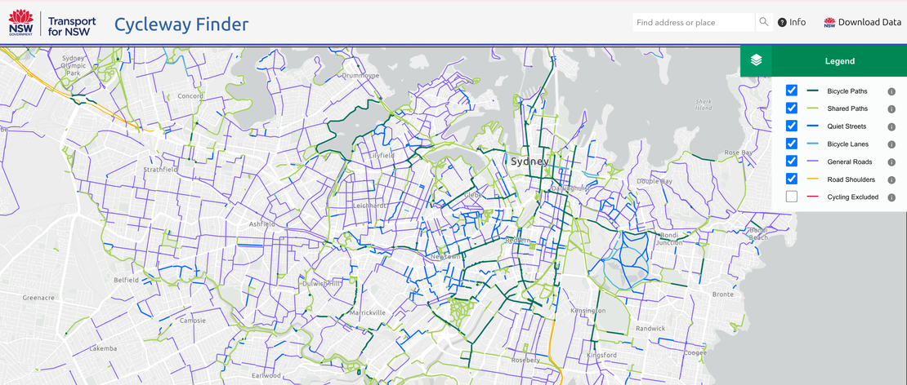
Task: Click the Drummoyne label on map
Action: [x=360, y=76]
